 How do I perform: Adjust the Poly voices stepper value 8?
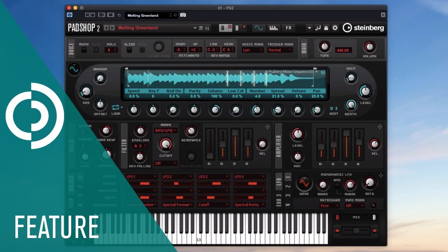[x=111, y=50]
